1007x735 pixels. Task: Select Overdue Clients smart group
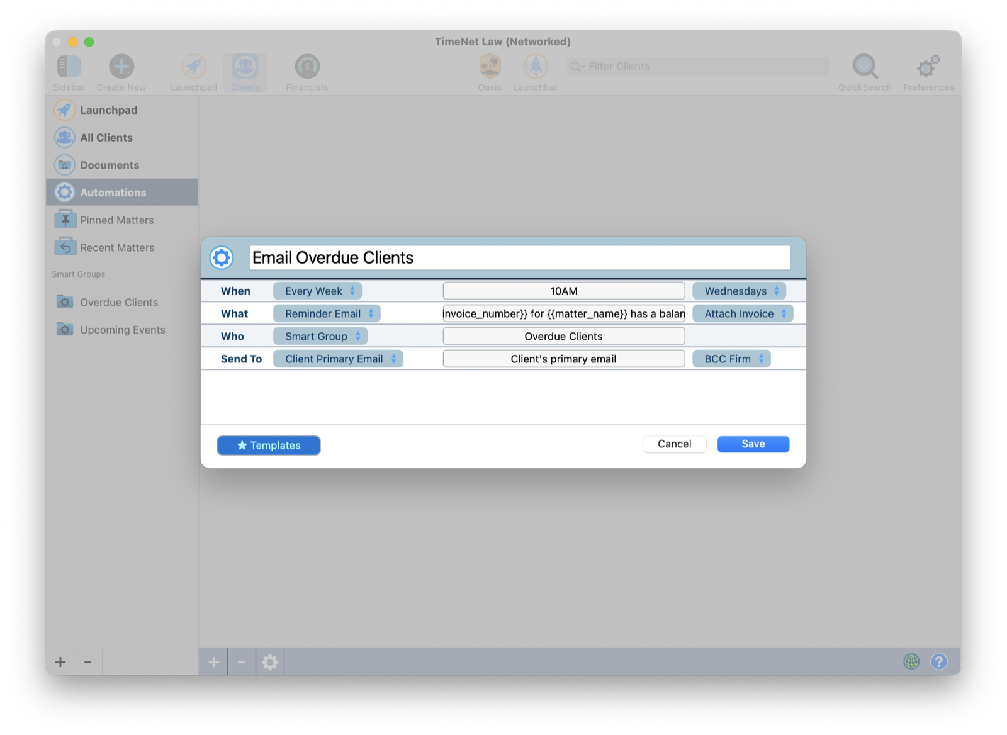tap(122, 302)
